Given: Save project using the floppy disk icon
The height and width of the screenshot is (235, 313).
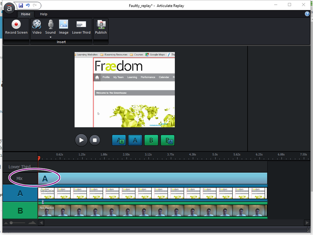Looking at the screenshot, I should point(21,5).
